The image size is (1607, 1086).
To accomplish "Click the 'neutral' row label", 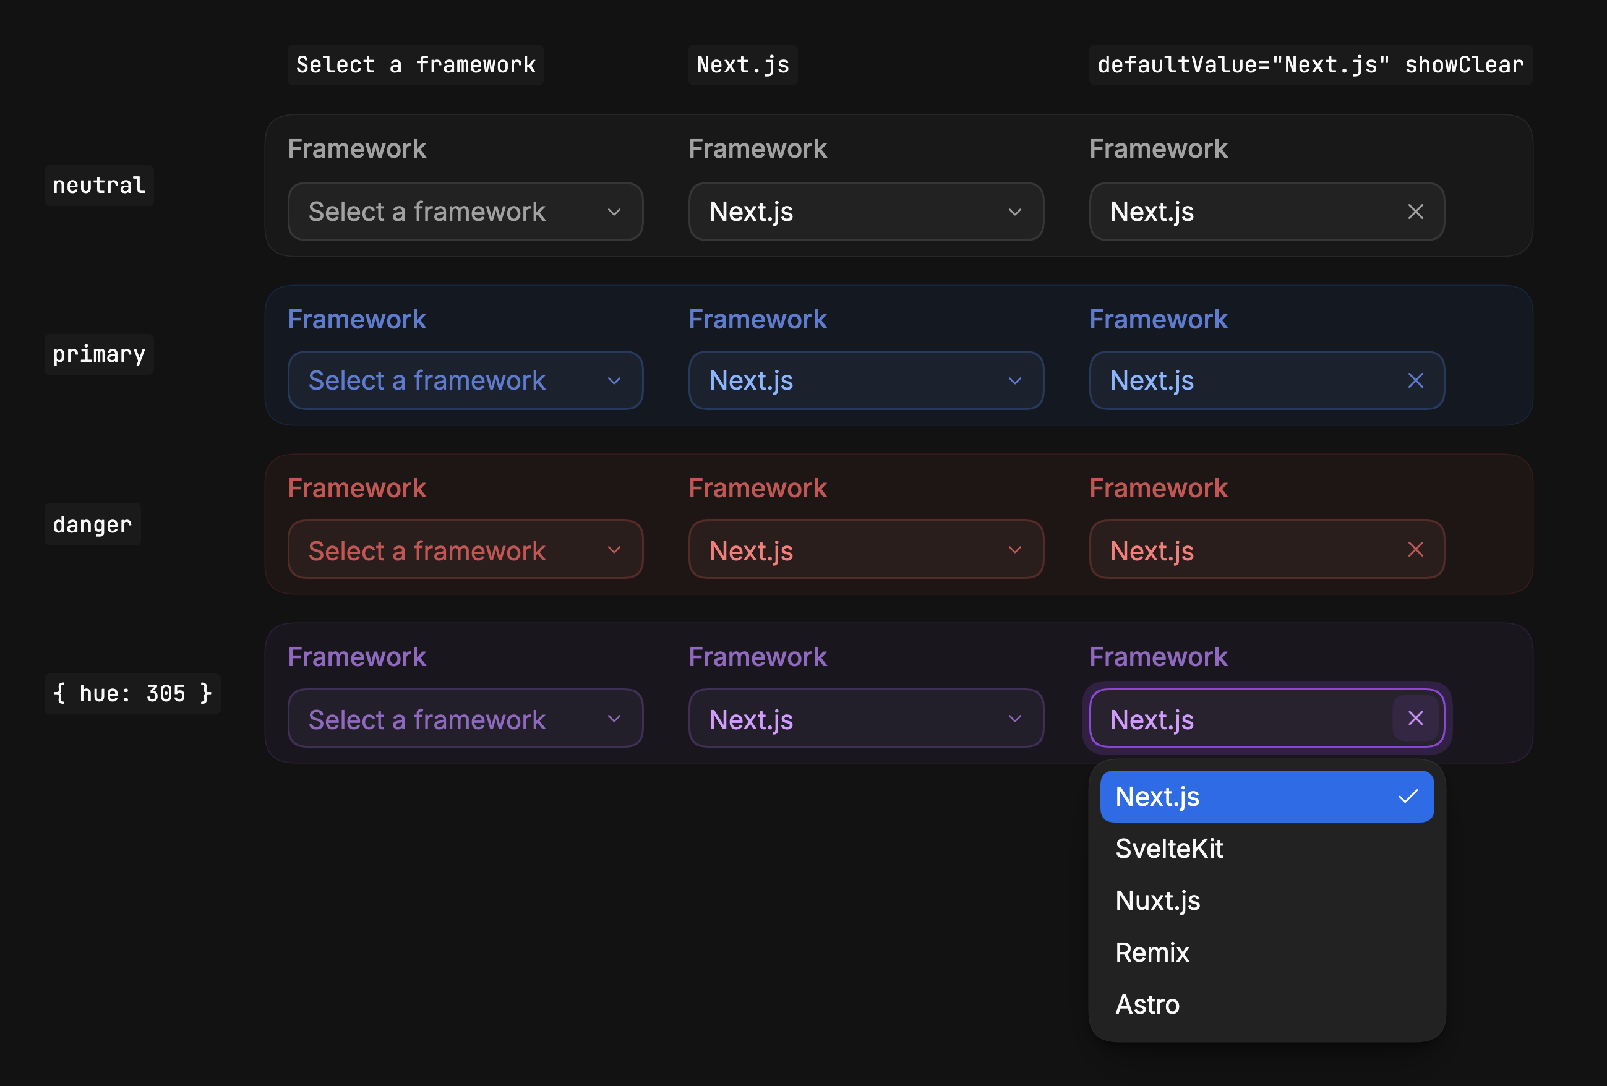I will coord(99,186).
